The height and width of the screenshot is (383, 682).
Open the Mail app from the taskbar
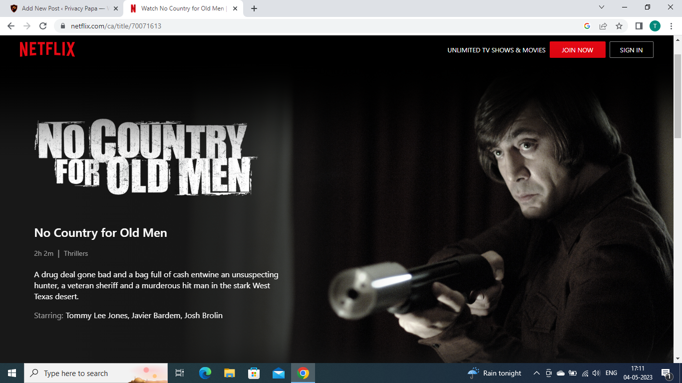pos(278,373)
